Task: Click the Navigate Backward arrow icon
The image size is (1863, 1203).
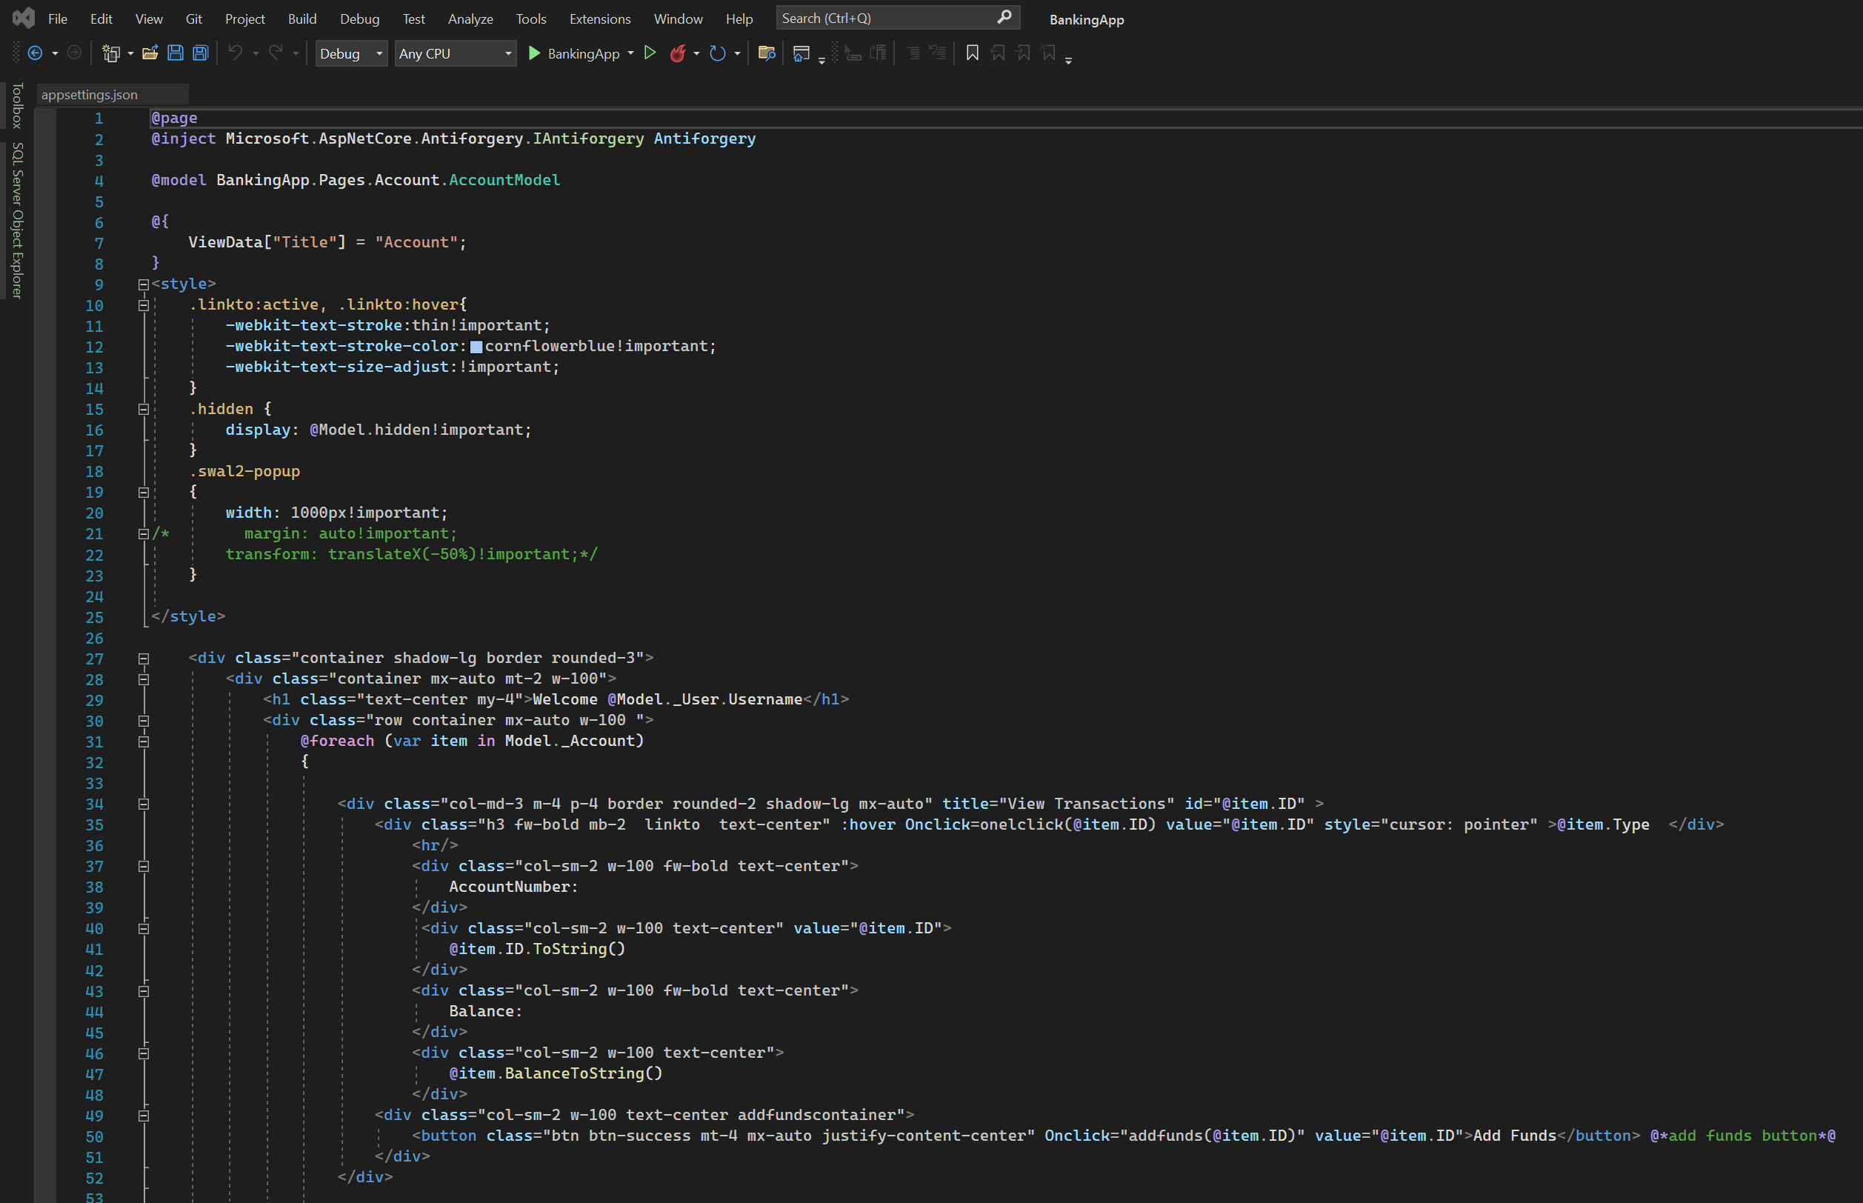Action: click(x=35, y=53)
